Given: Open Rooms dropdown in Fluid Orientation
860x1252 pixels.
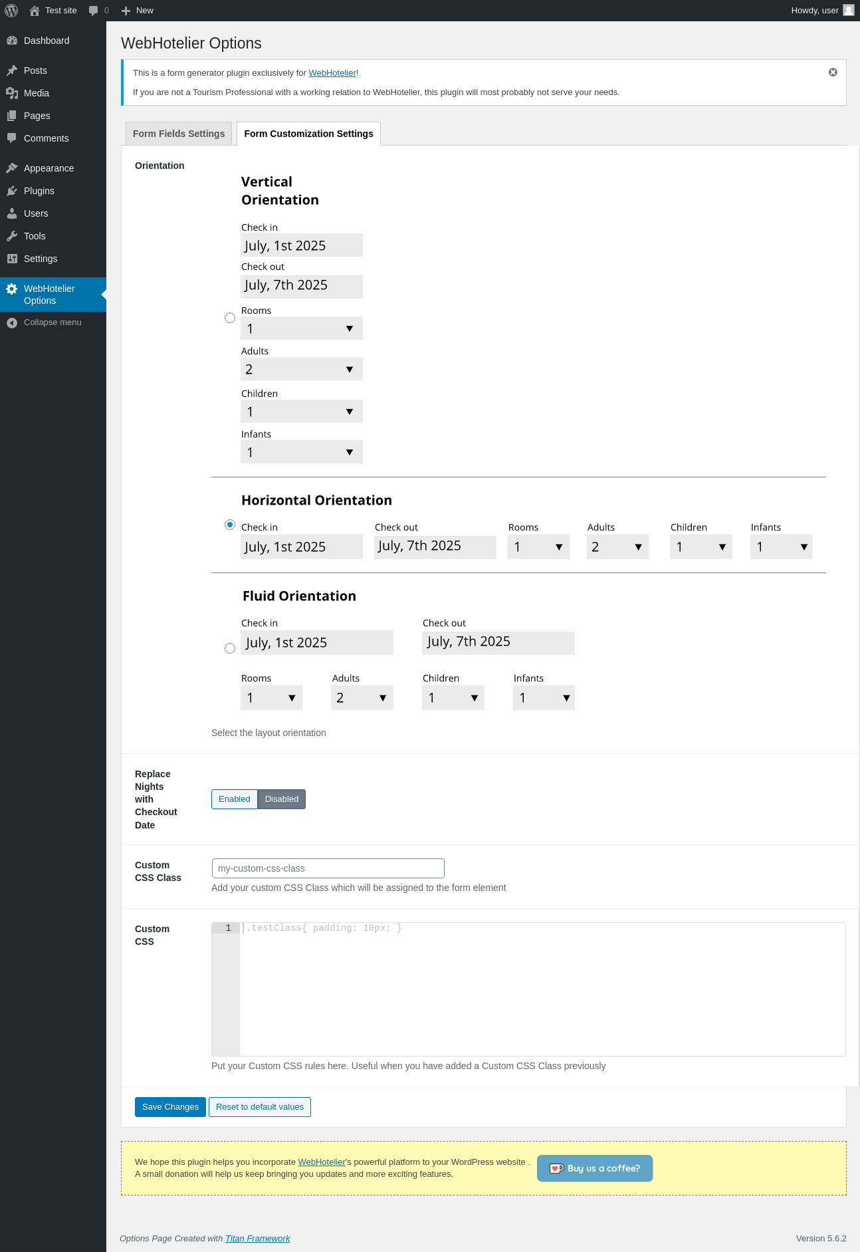Looking at the screenshot, I should (272, 697).
